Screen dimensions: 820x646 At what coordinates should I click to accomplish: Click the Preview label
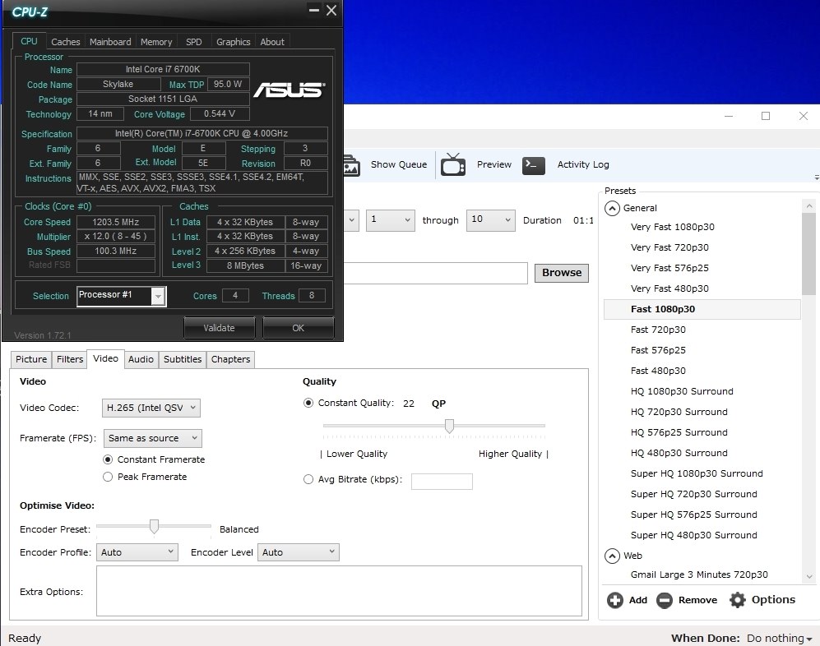(494, 164)
